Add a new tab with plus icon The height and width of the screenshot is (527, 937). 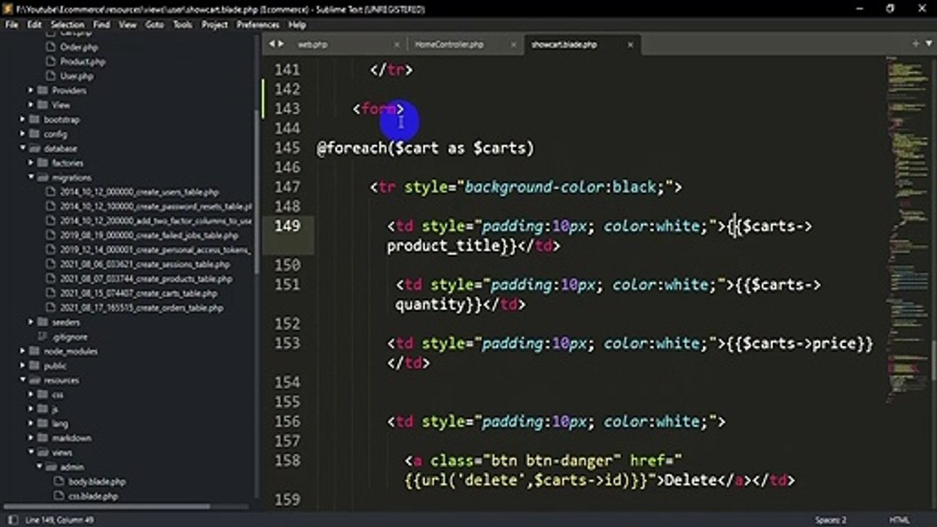[x=915, y=44]
